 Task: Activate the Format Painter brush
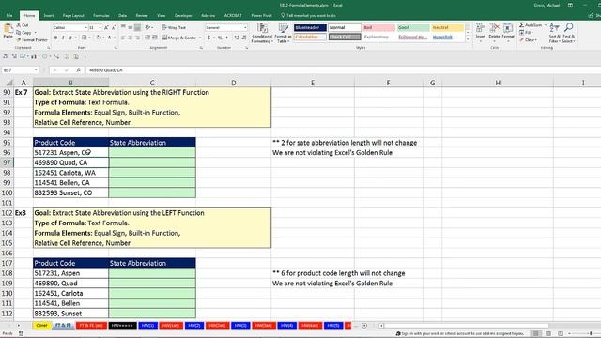32,39
